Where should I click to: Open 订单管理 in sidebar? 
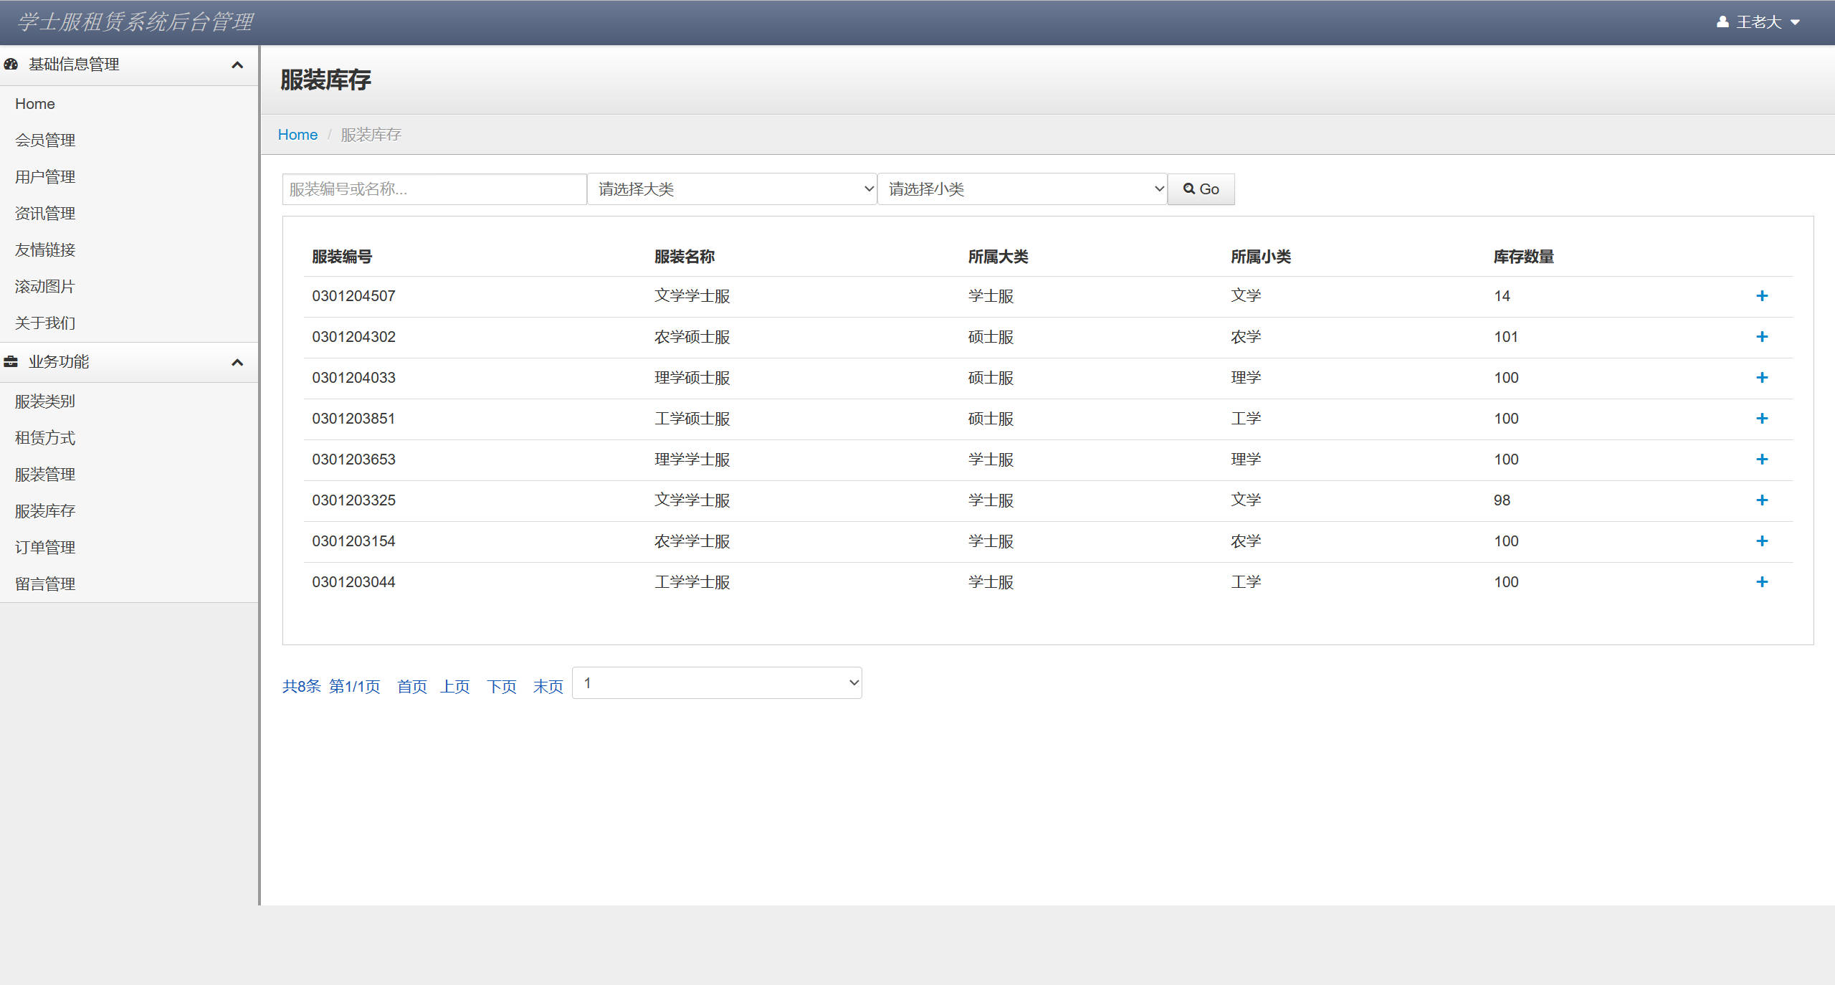[x=45, y=548]
